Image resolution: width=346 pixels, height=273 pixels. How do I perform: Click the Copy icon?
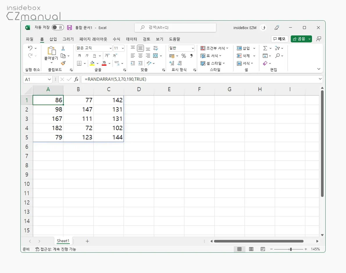tap(63, 56)
